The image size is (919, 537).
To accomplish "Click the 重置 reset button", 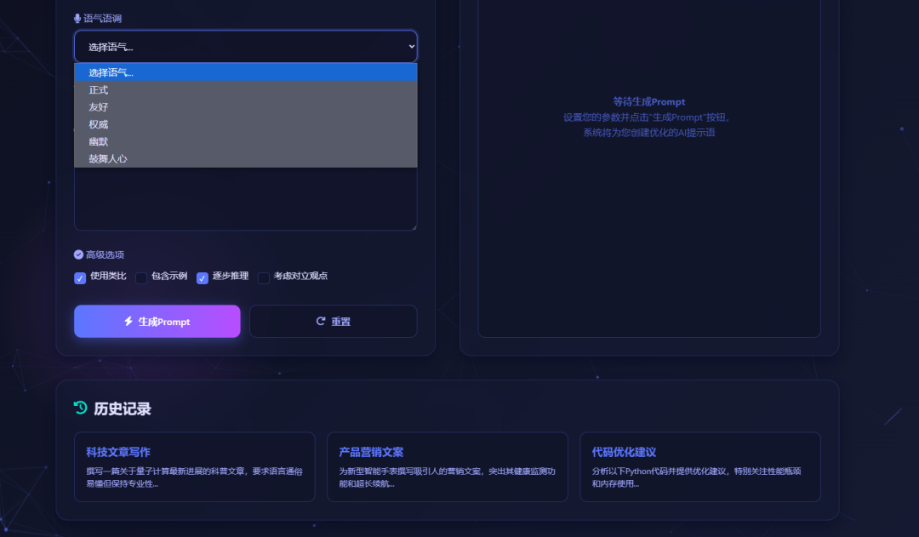I will [334, 321].
